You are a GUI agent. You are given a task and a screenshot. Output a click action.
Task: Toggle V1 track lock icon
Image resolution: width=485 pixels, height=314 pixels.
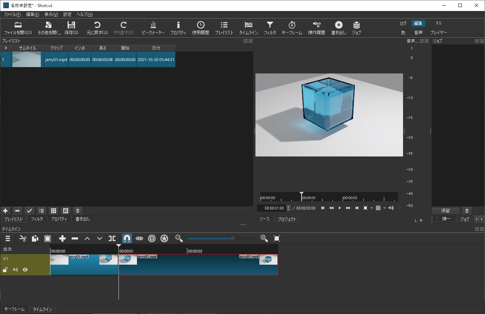click(x=5, y=270)
